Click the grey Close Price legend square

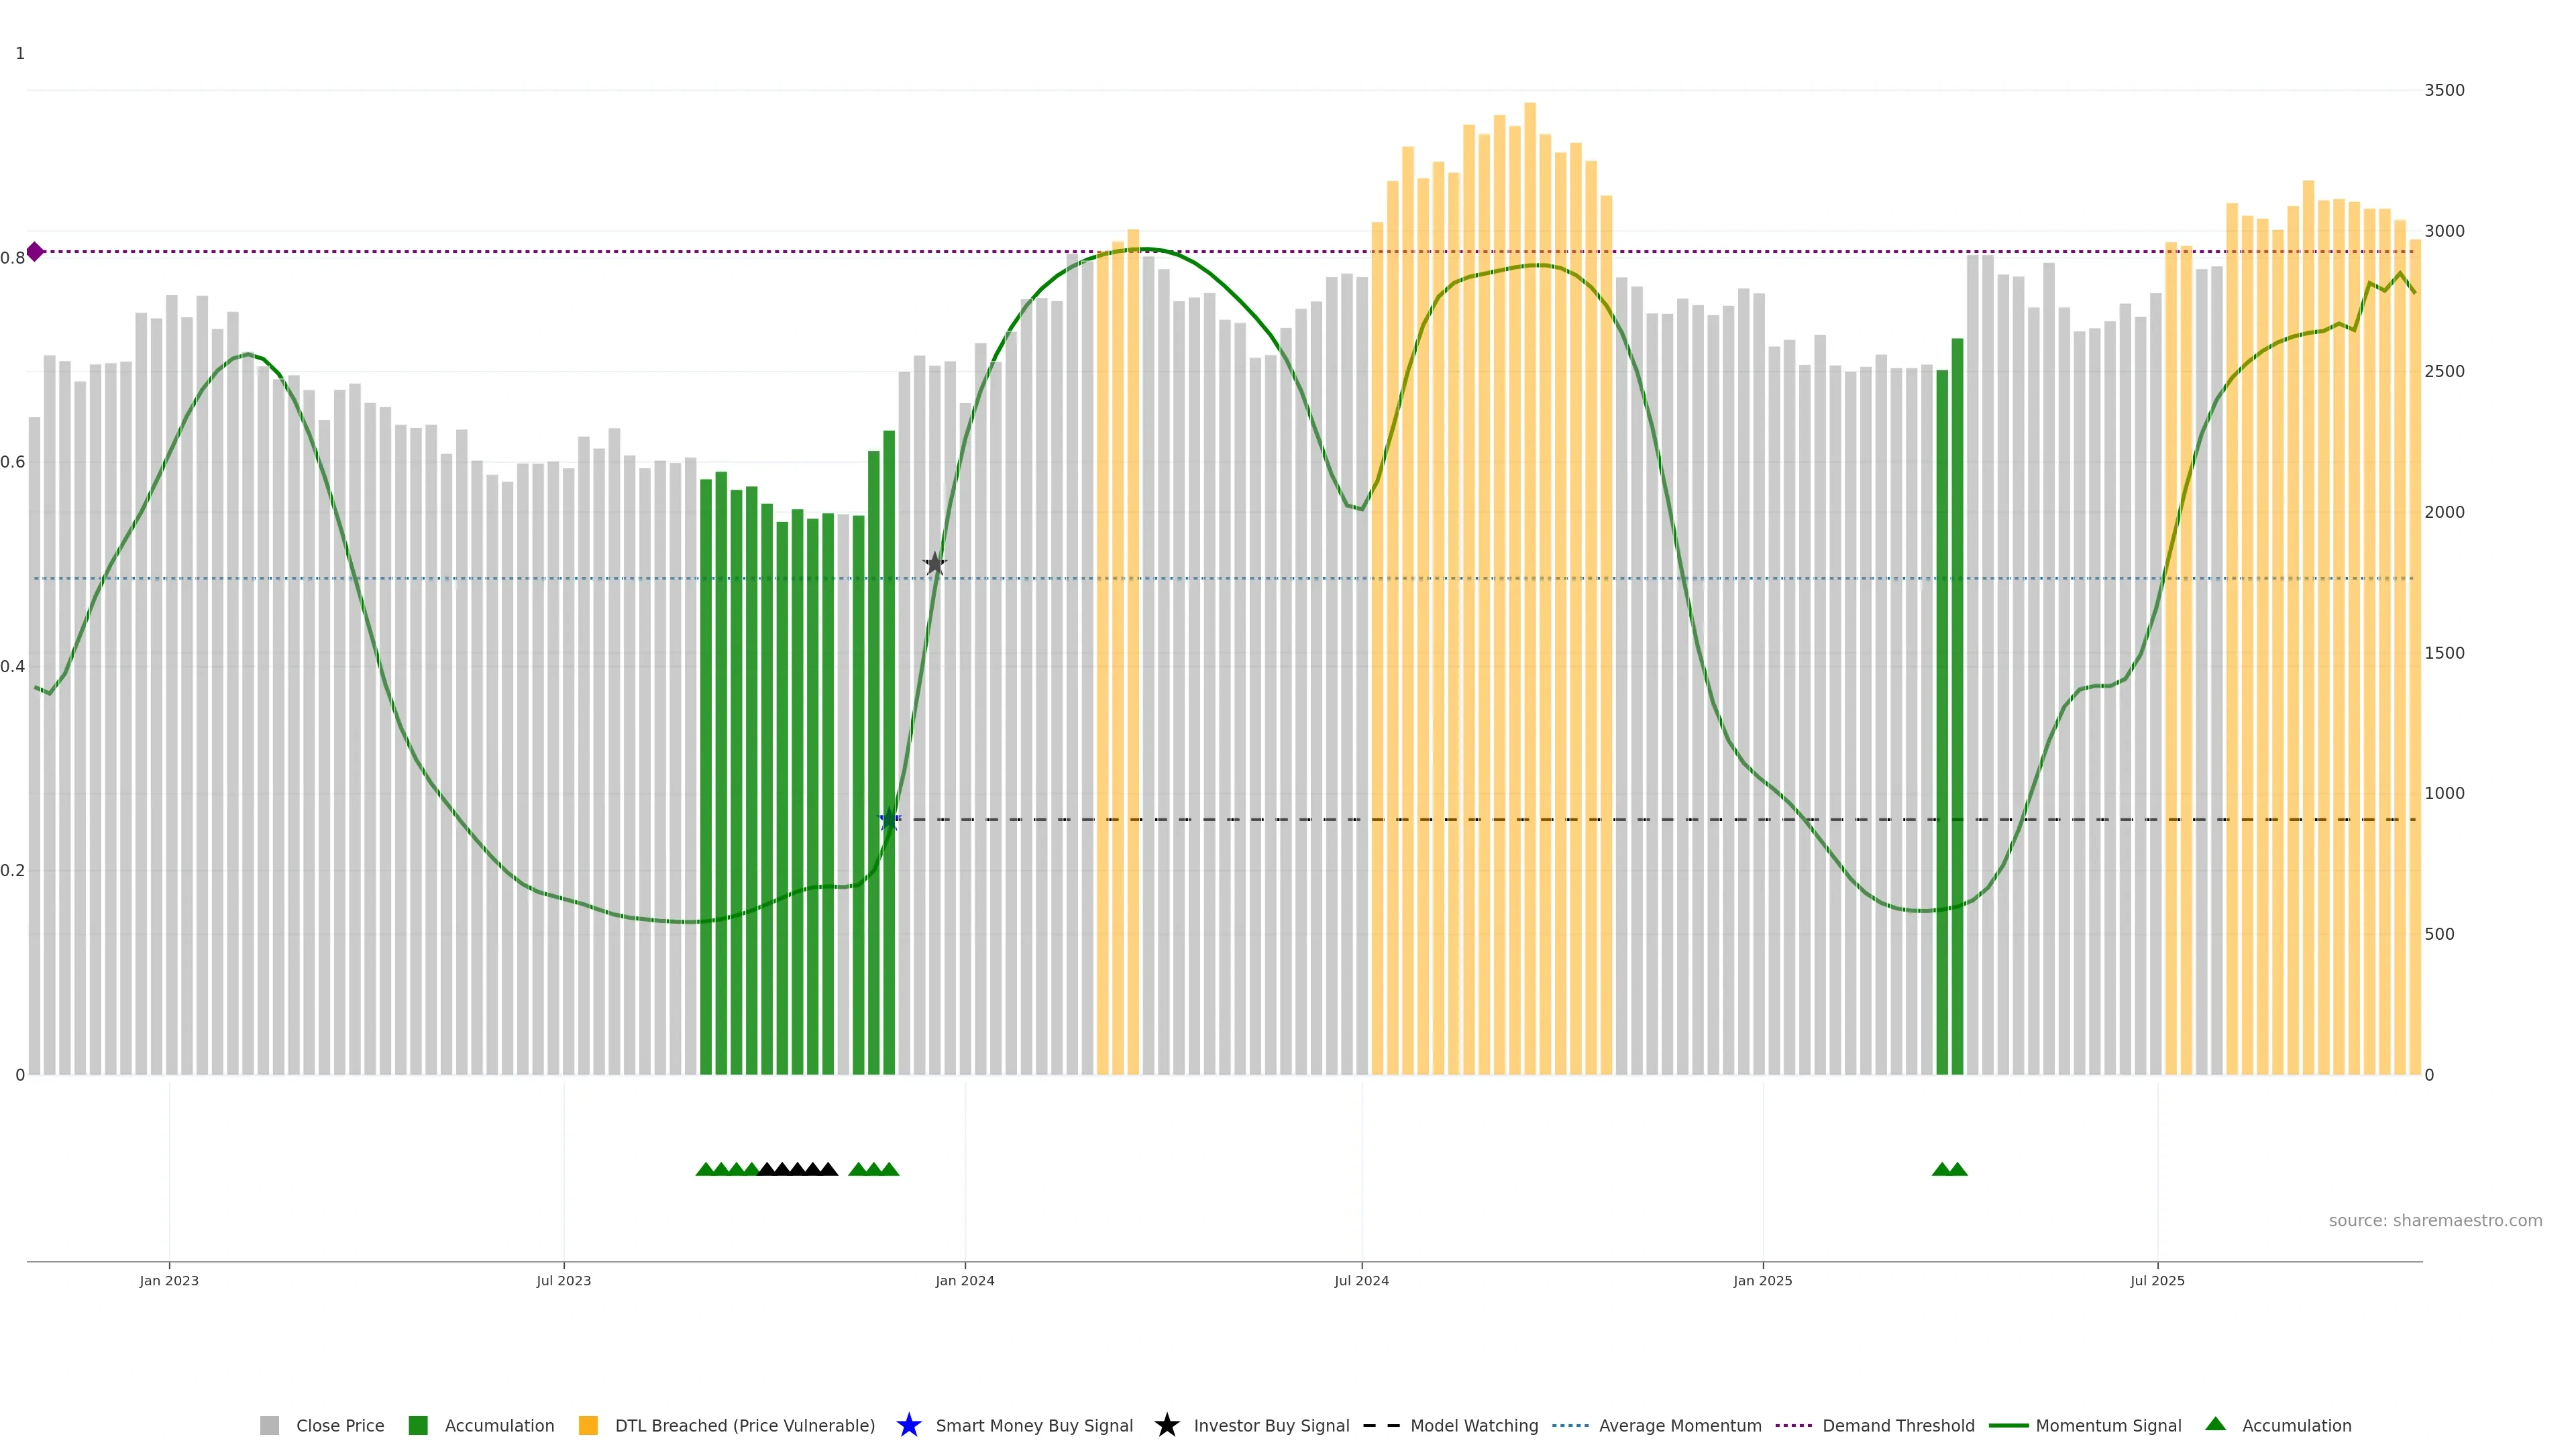tap(269, 1425)
